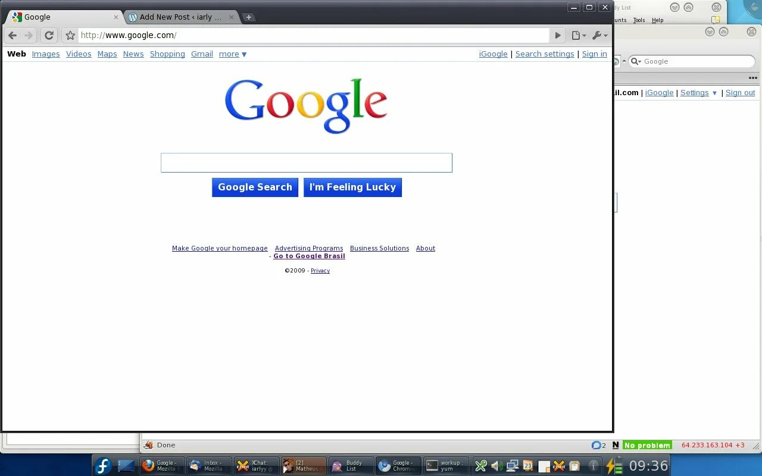The image size is (762, 476).
Task: Click the 64.233.163.104 IP address in status bar
Action: pyautogui.click(x=713, y=445)
